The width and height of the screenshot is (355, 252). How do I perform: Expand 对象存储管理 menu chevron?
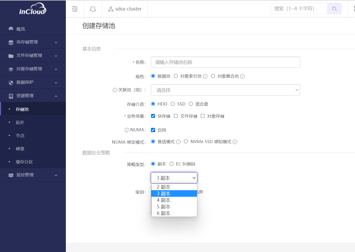tap(56, 69)
